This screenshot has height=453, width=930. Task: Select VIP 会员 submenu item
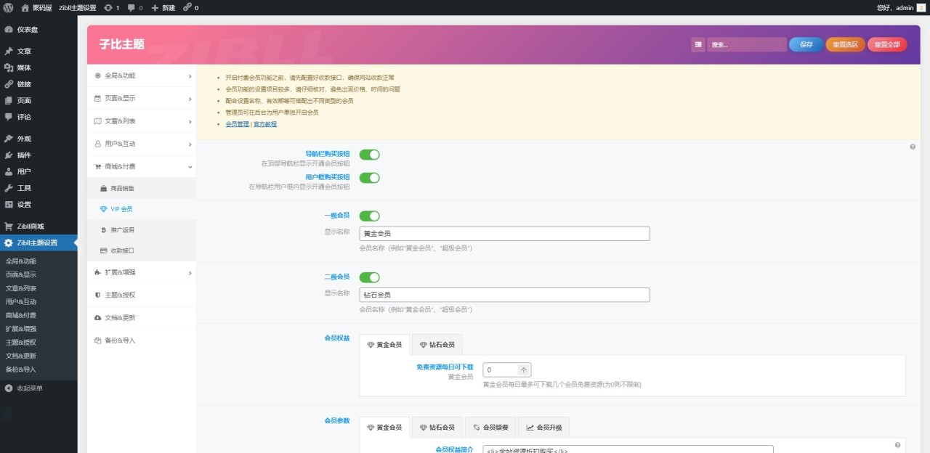(142, 209)
